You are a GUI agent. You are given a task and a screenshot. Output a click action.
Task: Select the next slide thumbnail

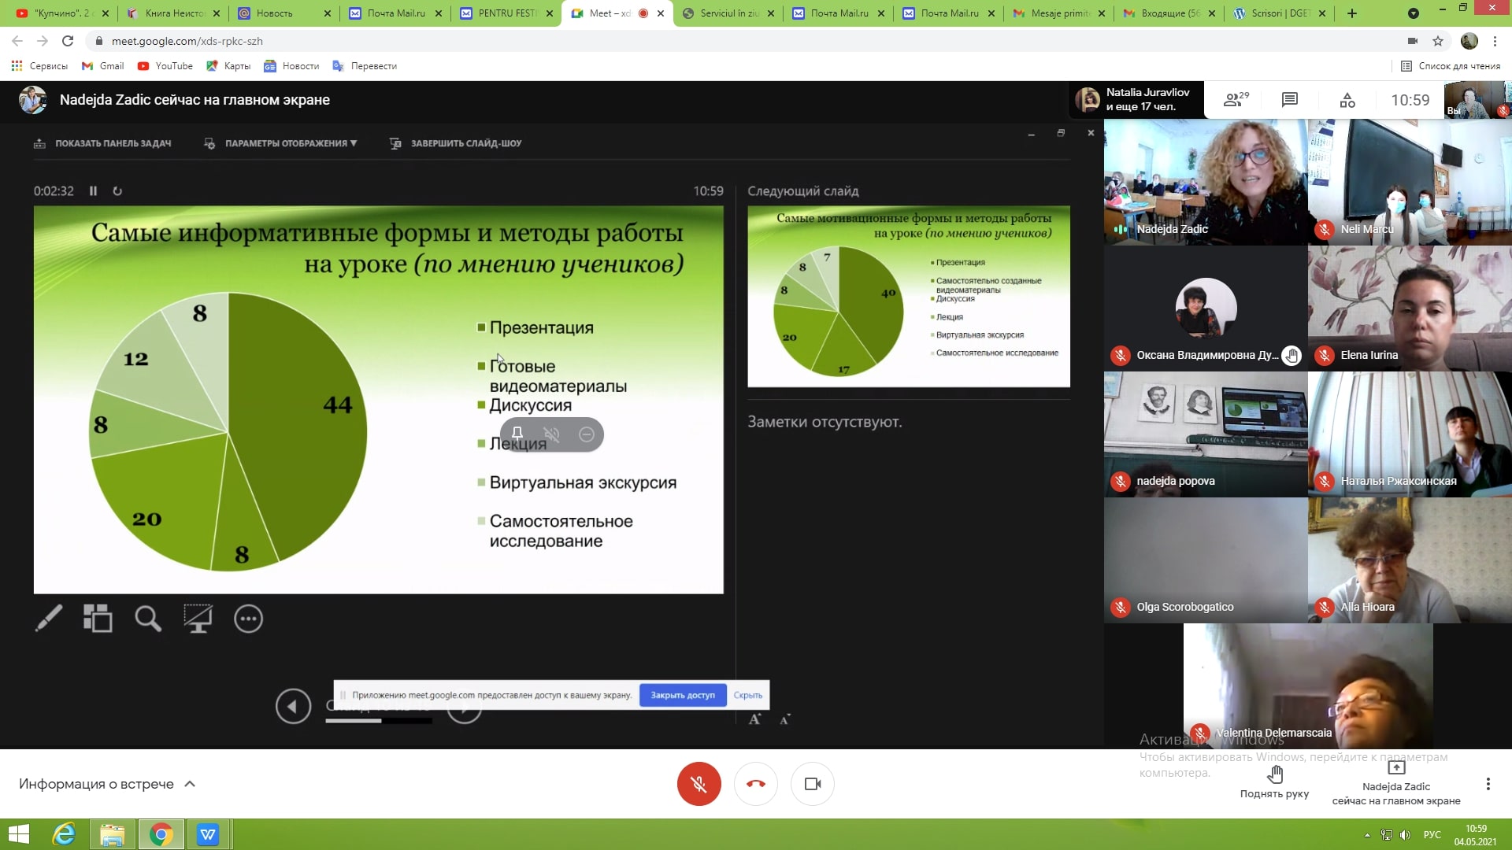pos(908,297)
